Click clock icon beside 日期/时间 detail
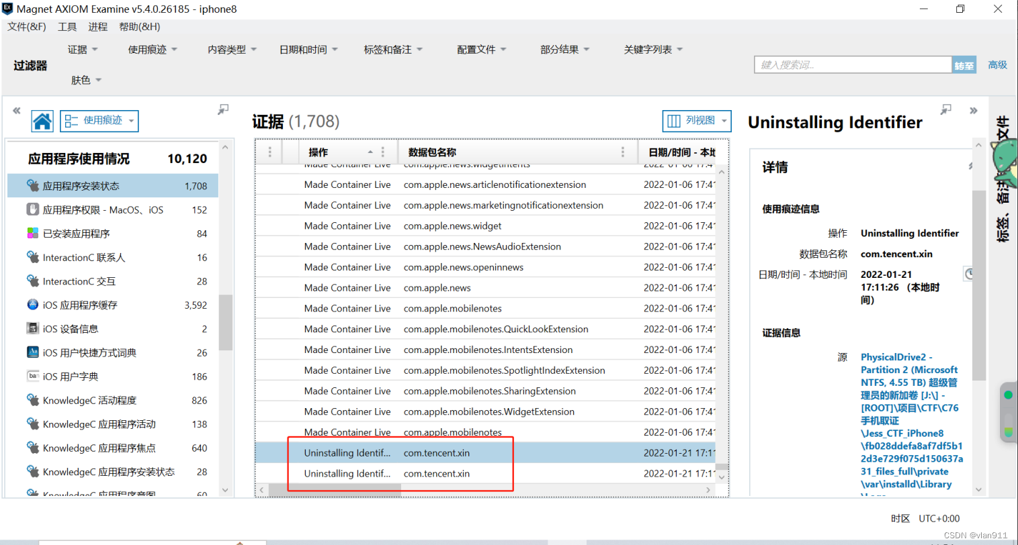This screenshot has width=1018, height=545. pos(969,274)
